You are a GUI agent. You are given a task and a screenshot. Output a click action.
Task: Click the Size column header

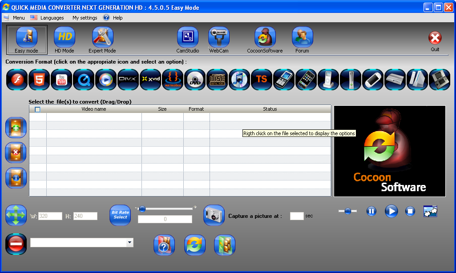(162, 109)
